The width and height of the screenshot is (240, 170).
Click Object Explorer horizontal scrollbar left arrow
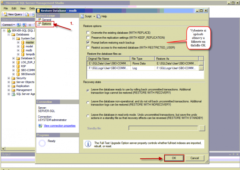[x=3, y=149]
